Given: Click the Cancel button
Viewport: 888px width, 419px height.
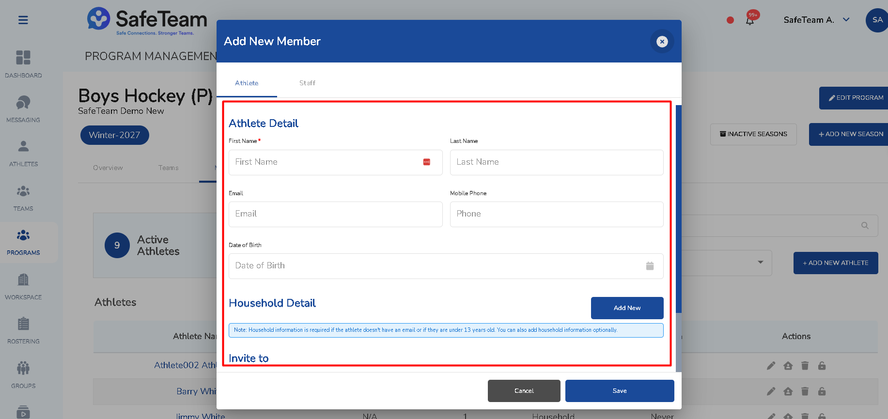Looking at the screenshot, I should pos(524,391).
